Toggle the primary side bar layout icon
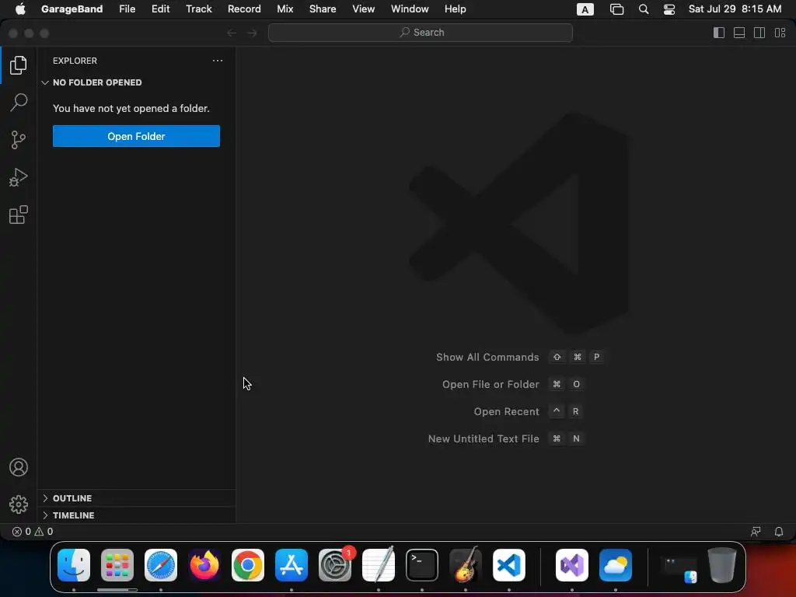 [719, 33]
